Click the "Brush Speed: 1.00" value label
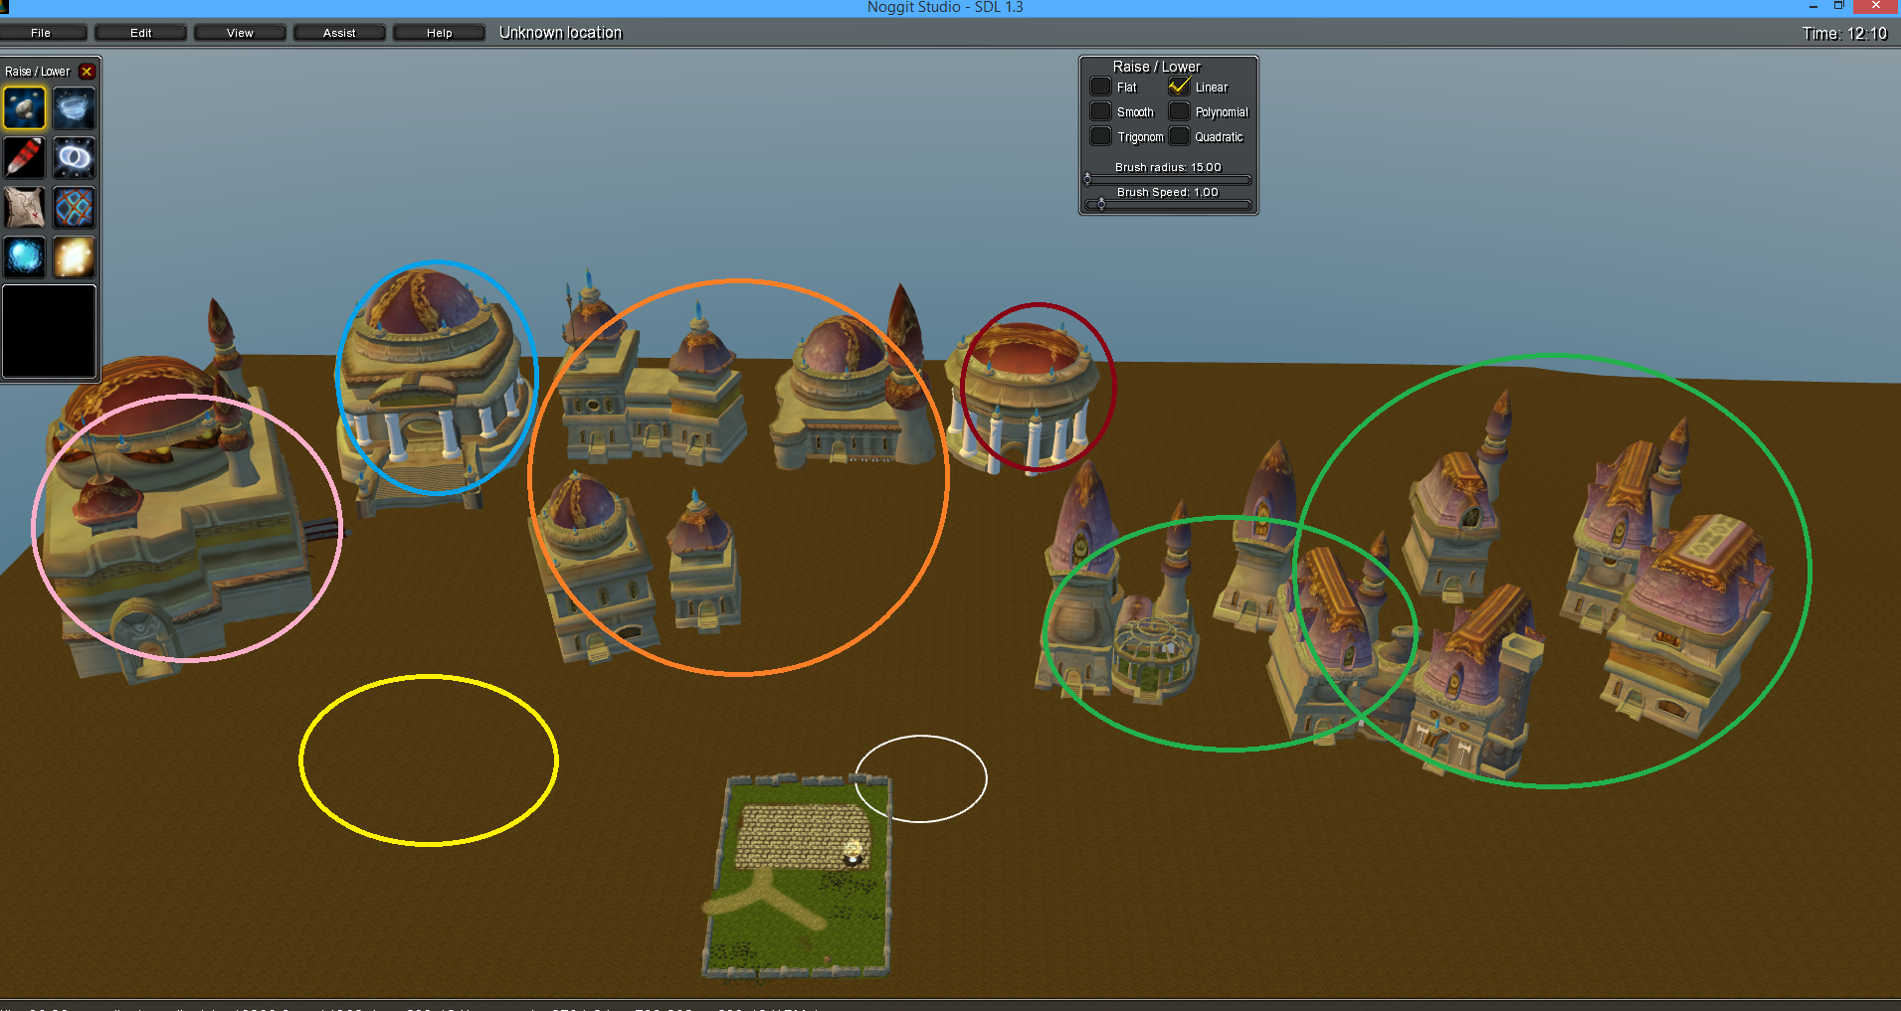 (x=1168, y=192)
